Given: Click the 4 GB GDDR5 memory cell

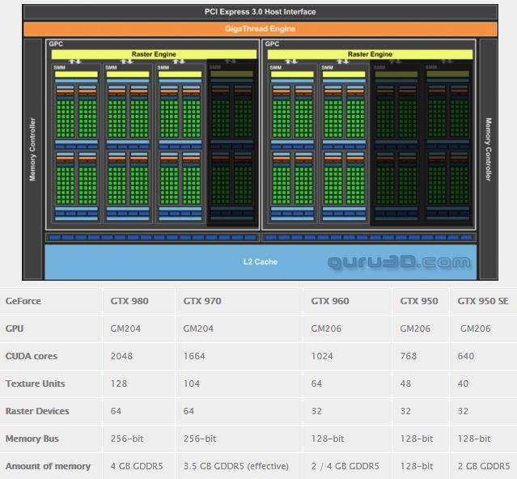Looking at the screenshot, I should (x=137, y=466).
